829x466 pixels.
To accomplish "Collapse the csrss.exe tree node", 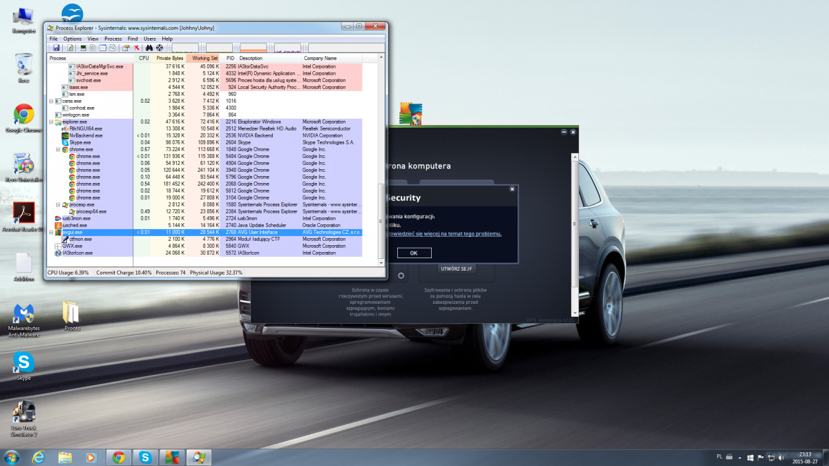I will pos(51,101).
